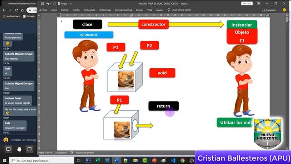The width and height of the screenshot is (291, 164).
Task: Click the Escriba un mensaje chat field
Action: tap(24, 140)
